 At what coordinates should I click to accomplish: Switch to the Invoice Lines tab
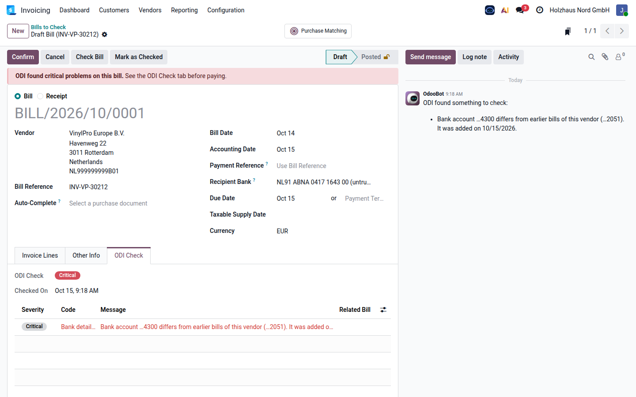click(x=40, y=255)
